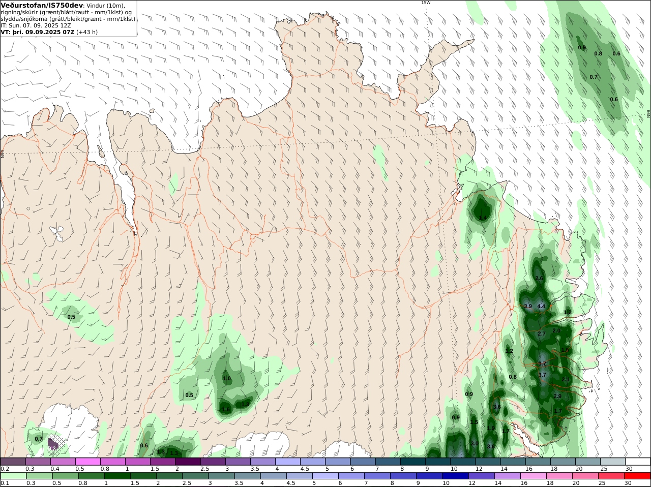This screenshot has height=487, width=651.
Task: Pick top legend row swatch 1–1.5
Action: [x=137, y=462]
